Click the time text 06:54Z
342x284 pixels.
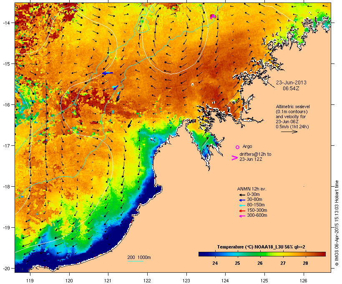pyautogui.click(x=291, y=89)
